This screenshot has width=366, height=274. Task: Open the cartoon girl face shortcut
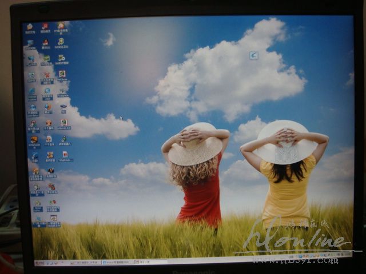(61, 27)
